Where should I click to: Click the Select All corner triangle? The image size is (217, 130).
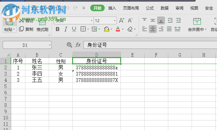click(x=8, y=55)
